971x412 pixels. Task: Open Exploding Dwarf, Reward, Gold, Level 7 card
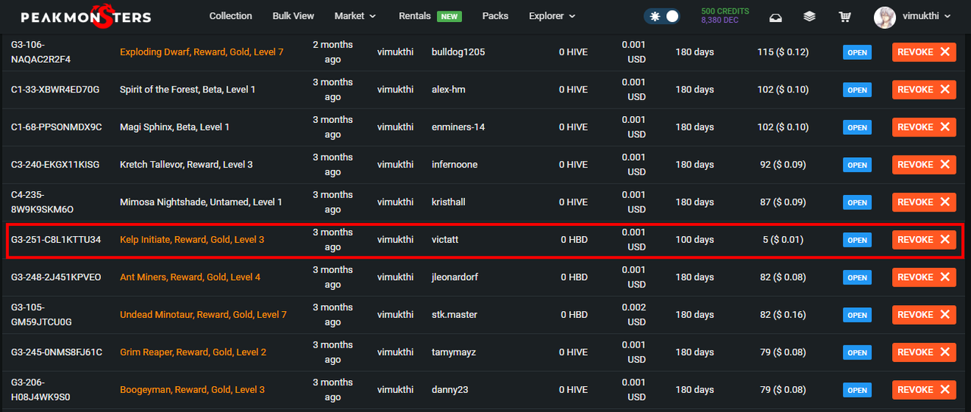point(202,52)
